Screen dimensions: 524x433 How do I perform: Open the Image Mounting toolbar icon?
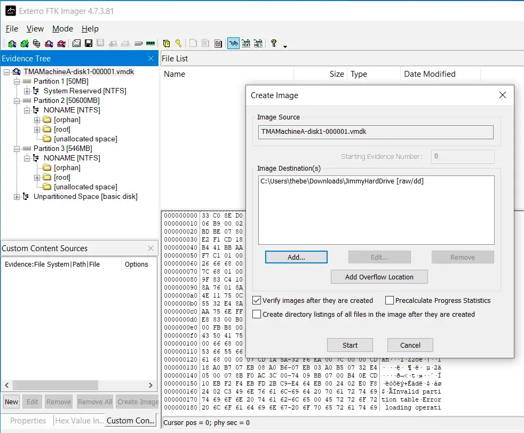click(36, 44)
